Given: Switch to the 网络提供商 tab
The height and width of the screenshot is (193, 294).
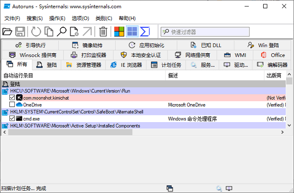Looking at the screenshot, I should coord(192,55).
